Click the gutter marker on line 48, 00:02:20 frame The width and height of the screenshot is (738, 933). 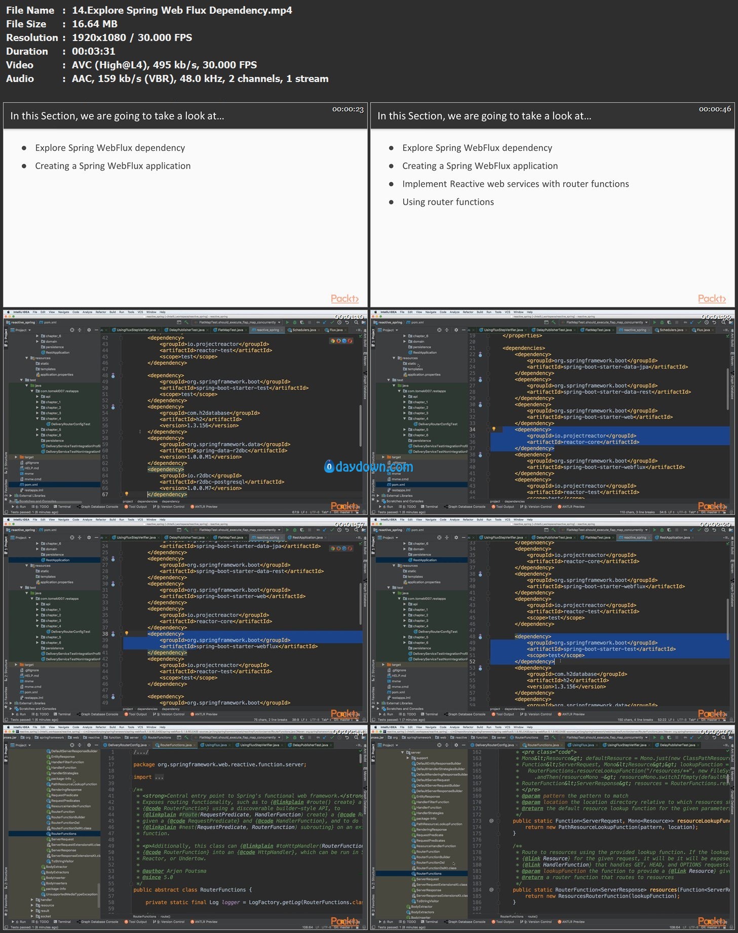(x=480, y=637)
